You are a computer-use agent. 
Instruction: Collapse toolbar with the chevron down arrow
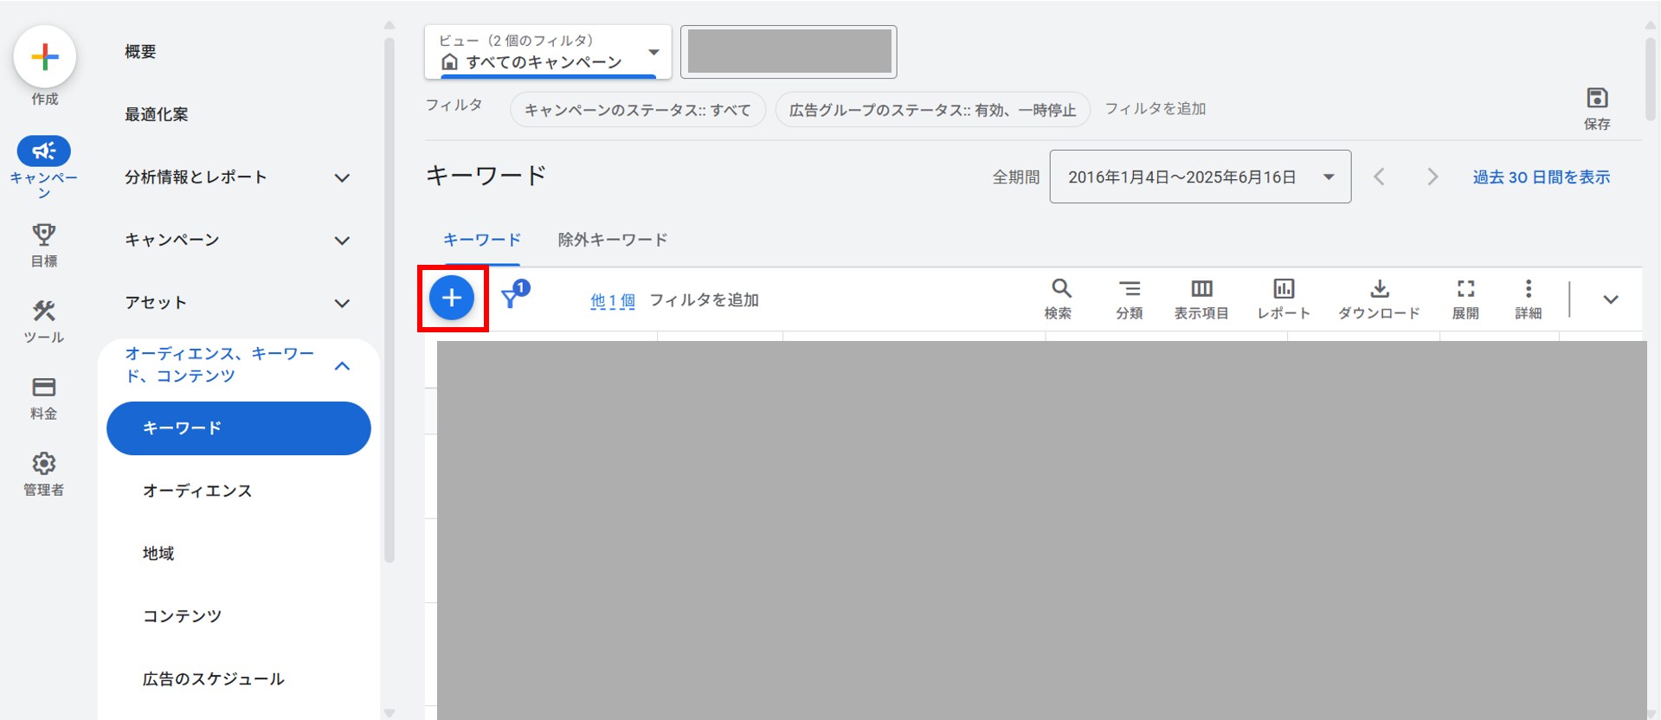pyautogui.click(x=1610, y=299)
